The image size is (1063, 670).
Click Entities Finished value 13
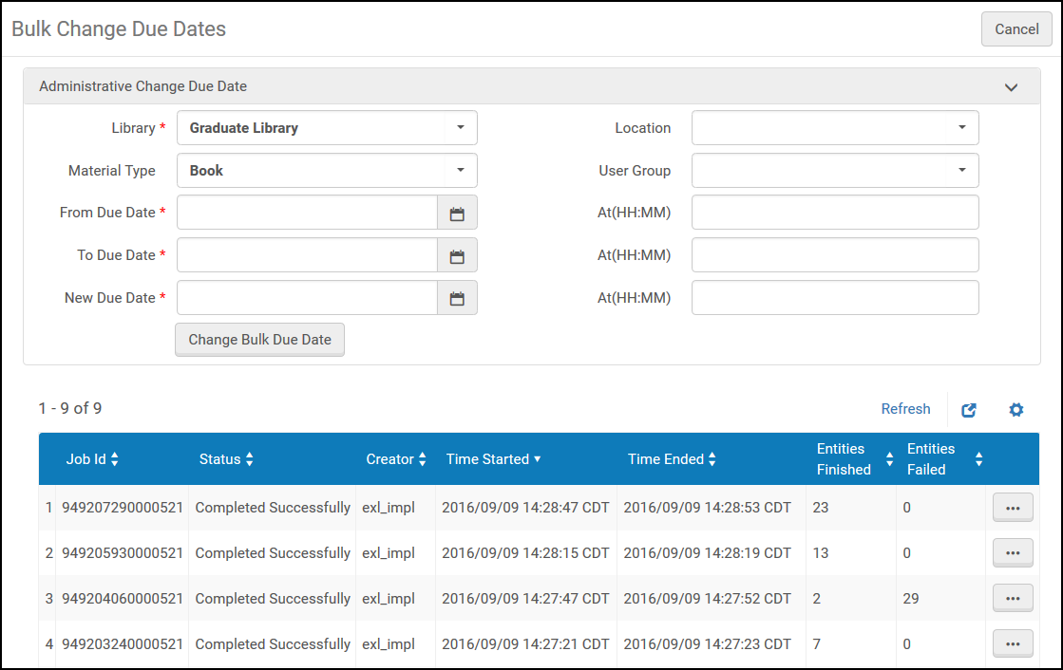tap(821, 553)
